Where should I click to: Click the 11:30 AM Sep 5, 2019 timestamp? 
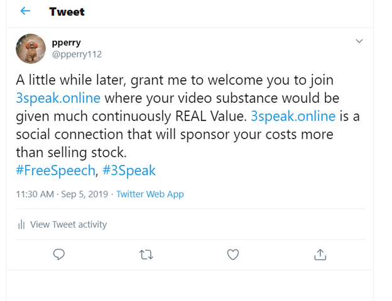pyautogui.click(x=62, y=194)
